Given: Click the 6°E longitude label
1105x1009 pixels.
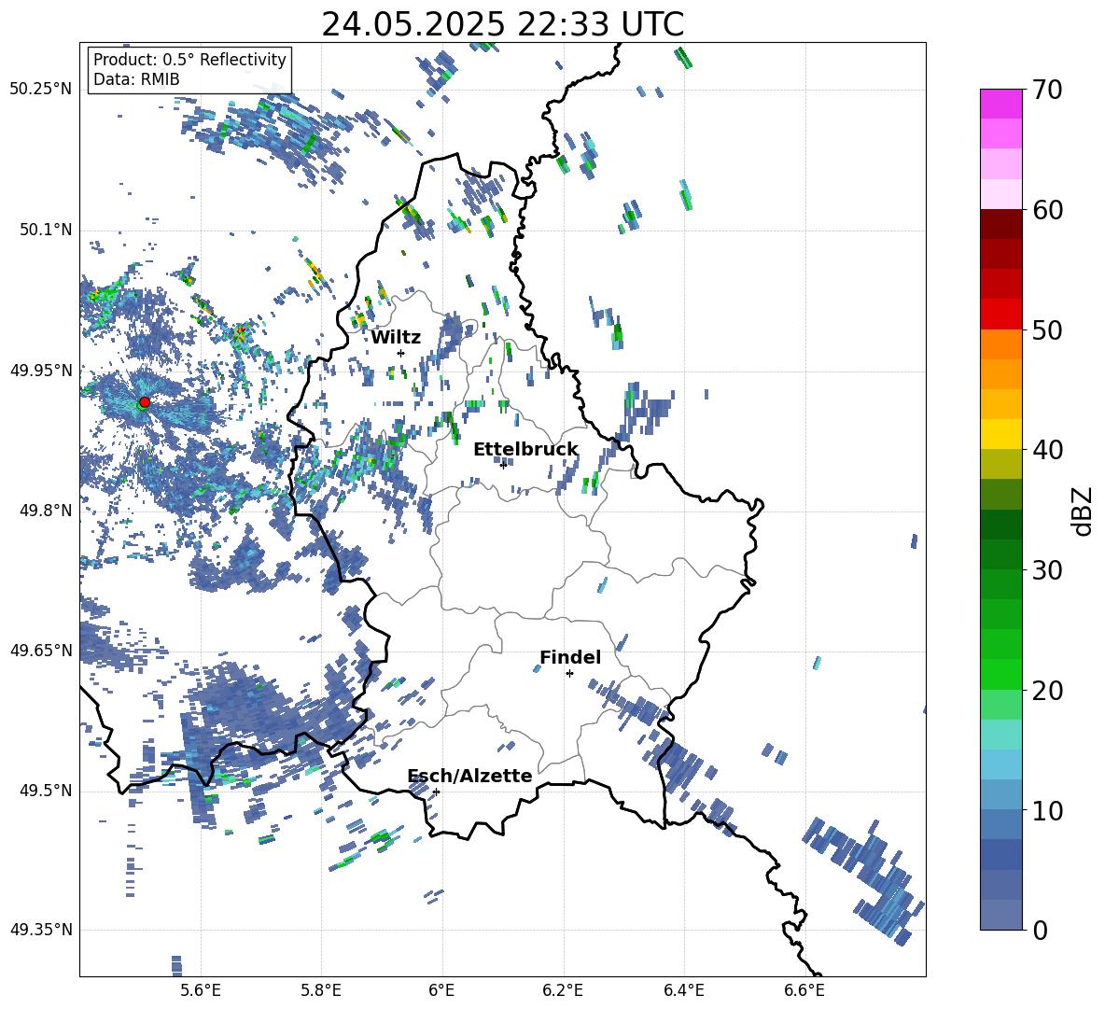Looking at the screenshot, I should pos(441,990).
